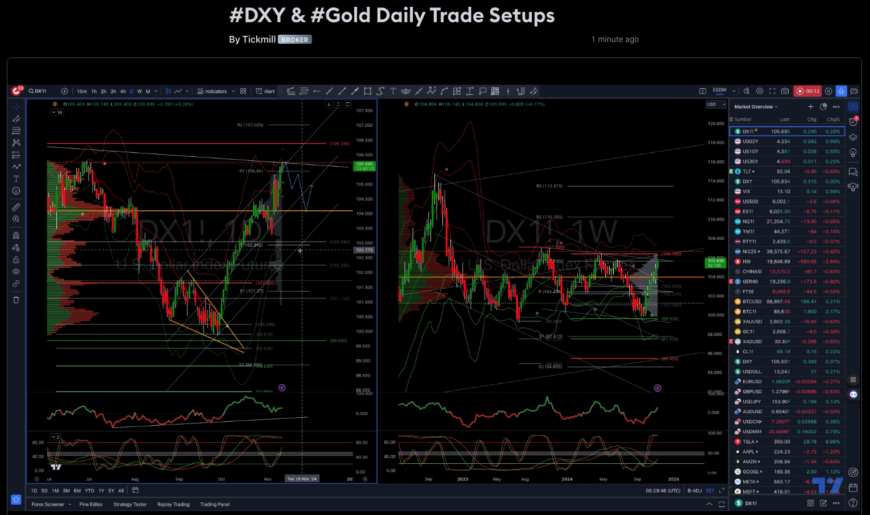Open the Pine Editor tab
870x515 pixels.
pos(91,504)
